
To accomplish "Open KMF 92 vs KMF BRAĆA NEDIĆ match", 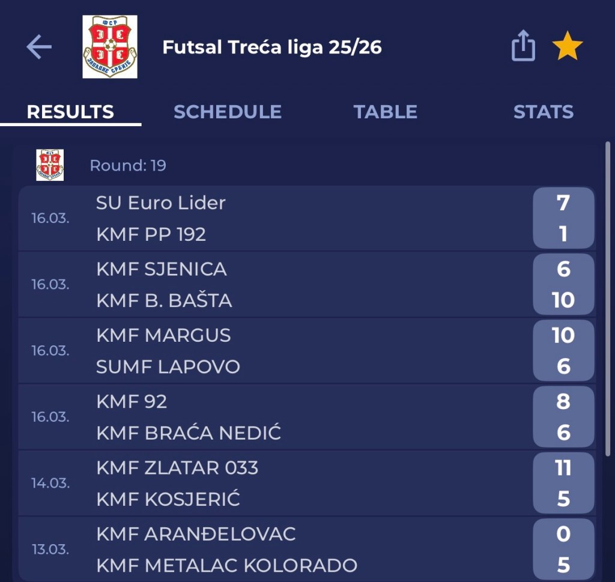I will tap(270, 416).
